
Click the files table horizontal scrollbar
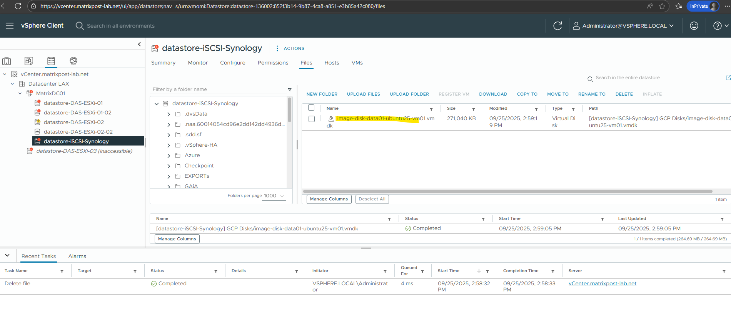[x=508, y=191]
